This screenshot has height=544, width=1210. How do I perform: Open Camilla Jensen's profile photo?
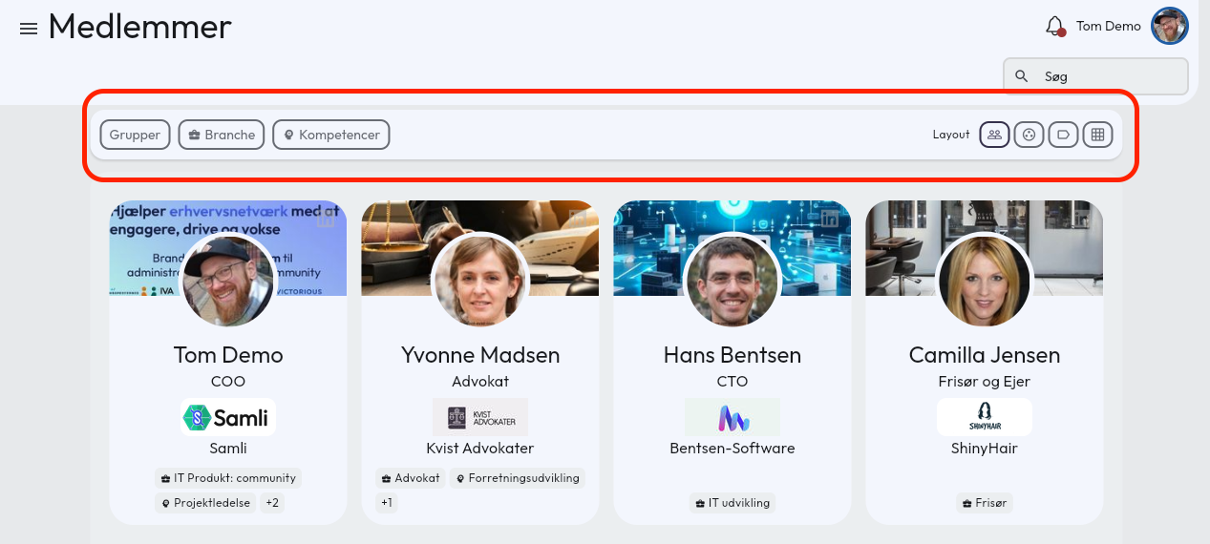click(985, 280)
